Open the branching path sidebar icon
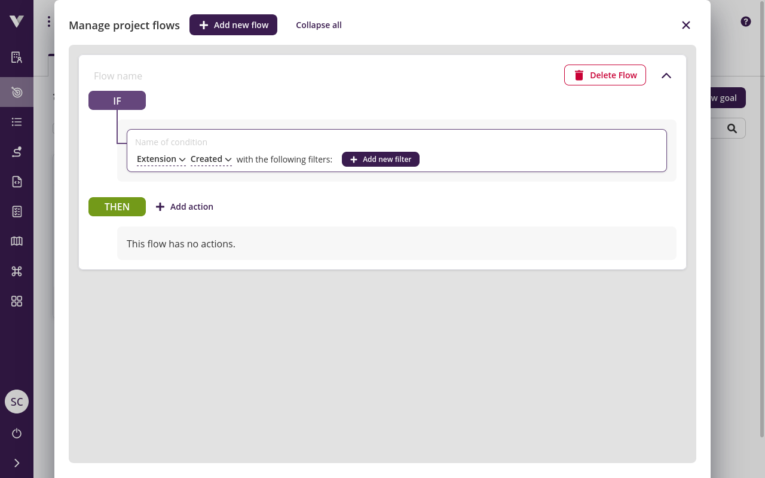 click(x=17, y=152)
